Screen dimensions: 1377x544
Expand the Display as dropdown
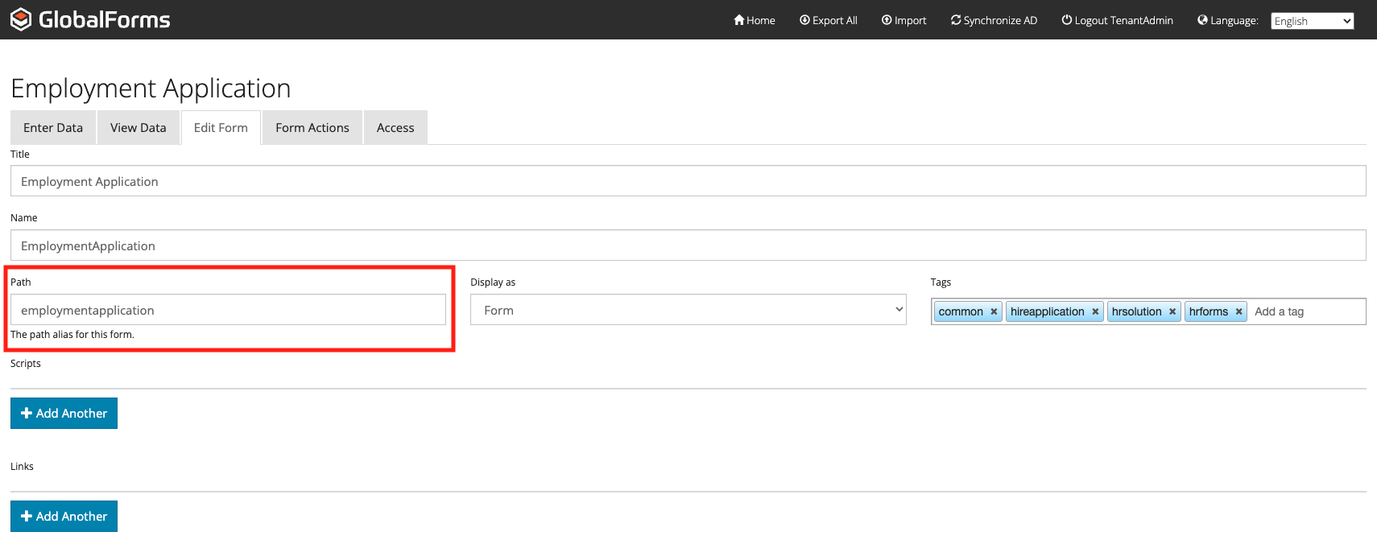[x=688, y=310]
